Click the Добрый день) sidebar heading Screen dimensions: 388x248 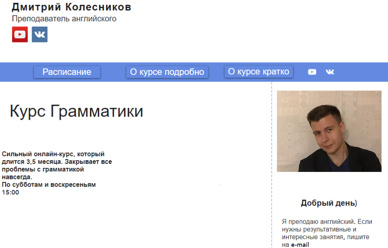[329, 203]
